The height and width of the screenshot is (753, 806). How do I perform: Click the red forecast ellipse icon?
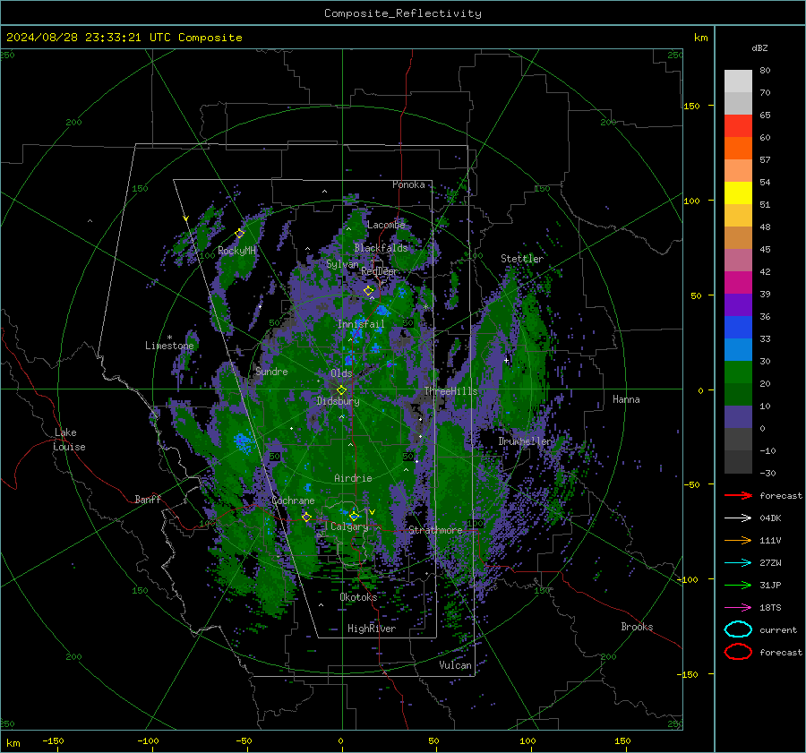pyautogui.click(x=738, y=652)
